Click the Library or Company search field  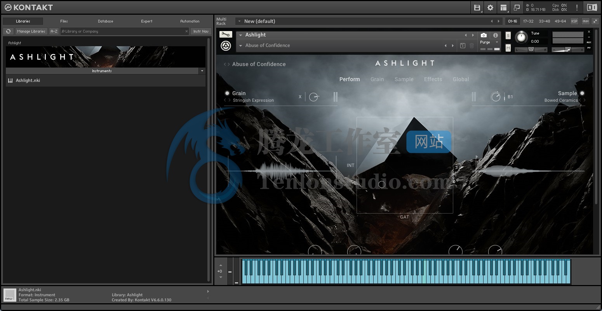(125, 31)
